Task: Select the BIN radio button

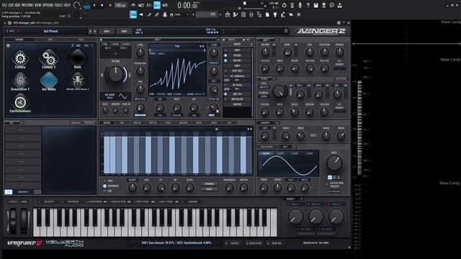Action: [105, 191]
